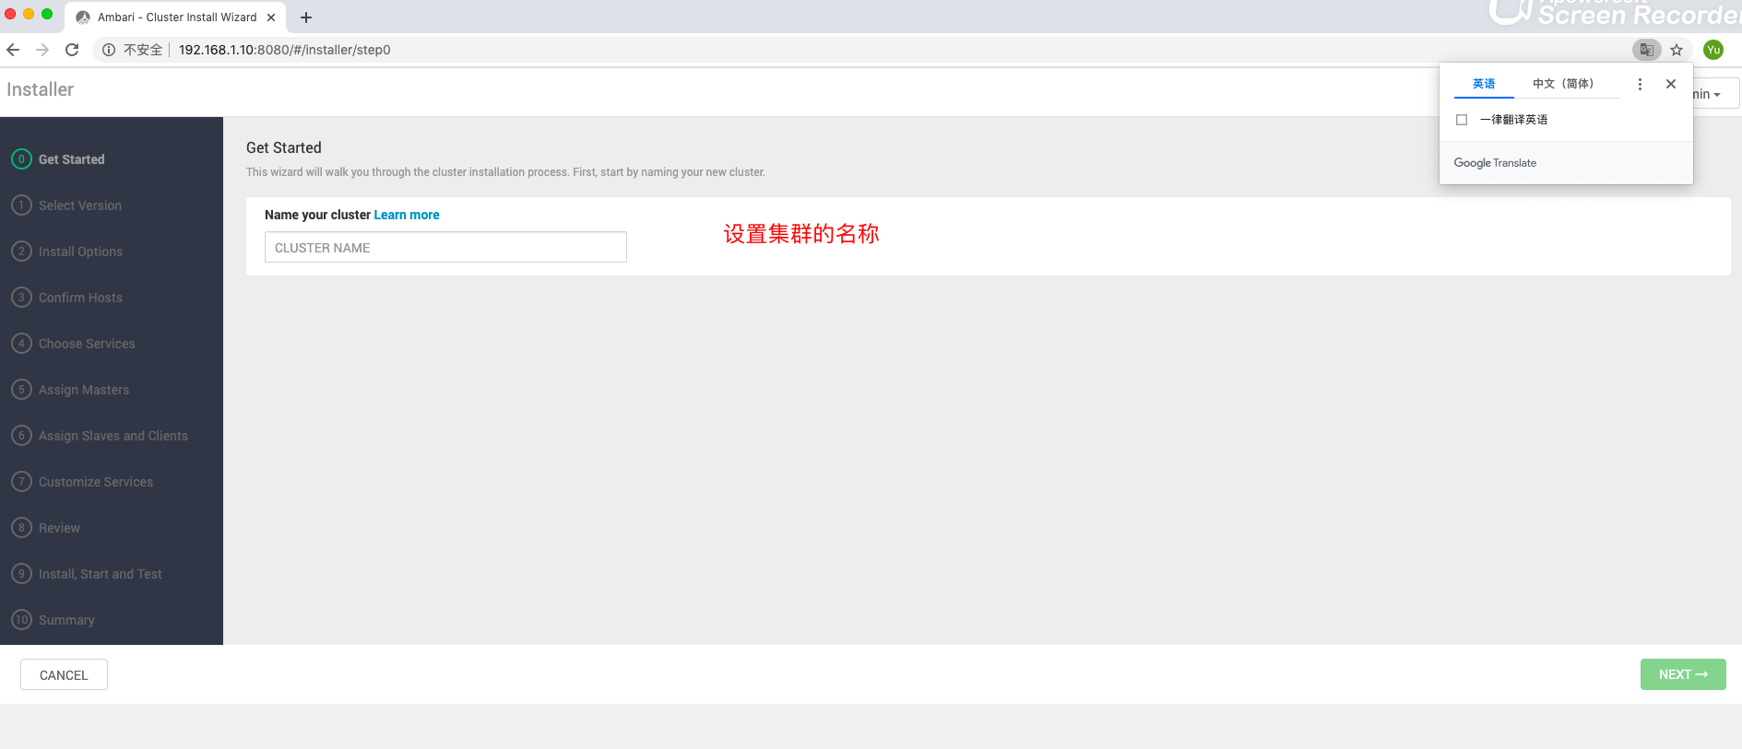Click the NEXT button
The width and height of the screenshot is (1742, 749).
[1683, 674]
